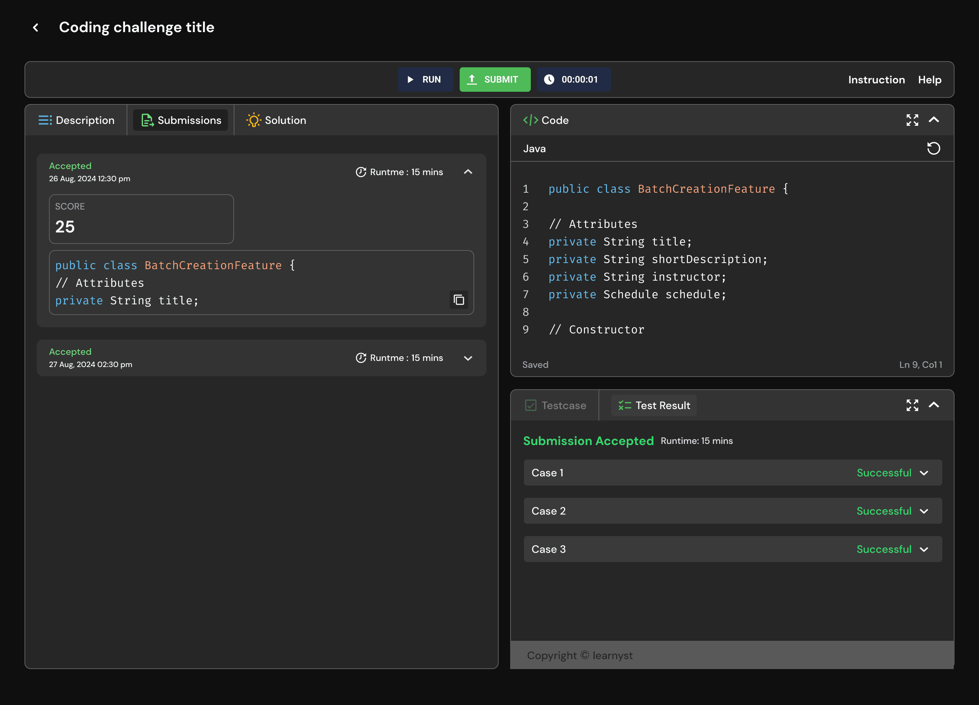Image resolution: width=979 pixels, height=705 pixels.
Task: Click the runtime clock icon on first submission
Action: (x=361, y=172)
